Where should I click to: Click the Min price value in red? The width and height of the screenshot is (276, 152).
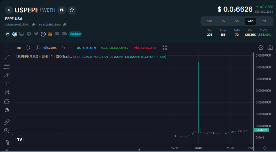coord(145,48)
